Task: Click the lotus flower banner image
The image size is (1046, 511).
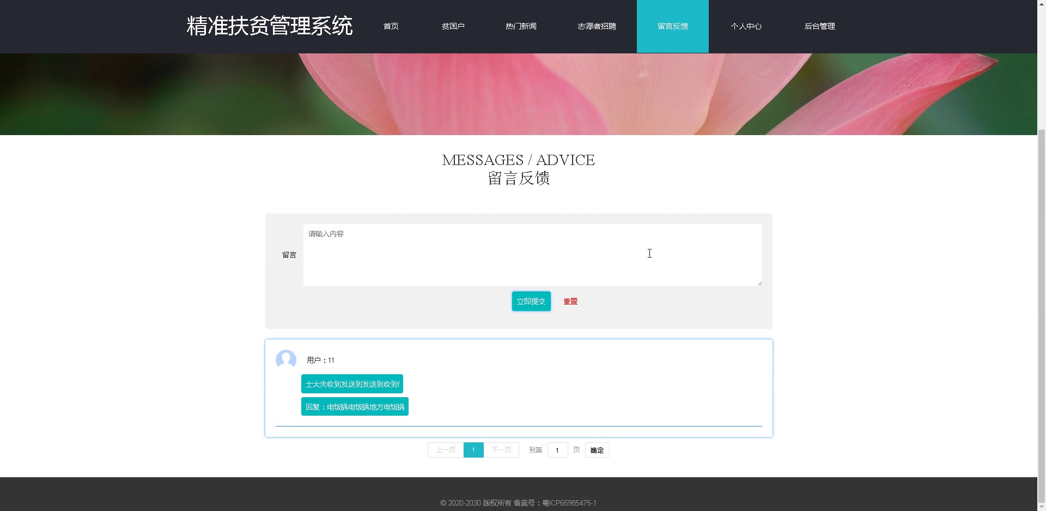Action: click(519, 94)
